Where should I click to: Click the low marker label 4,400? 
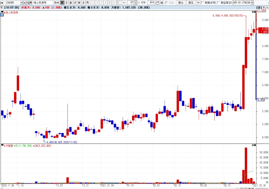pyautogui.click(x=62, y=142)
